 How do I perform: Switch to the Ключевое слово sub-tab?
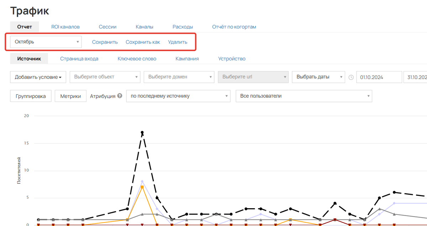[x=137, y=59]
